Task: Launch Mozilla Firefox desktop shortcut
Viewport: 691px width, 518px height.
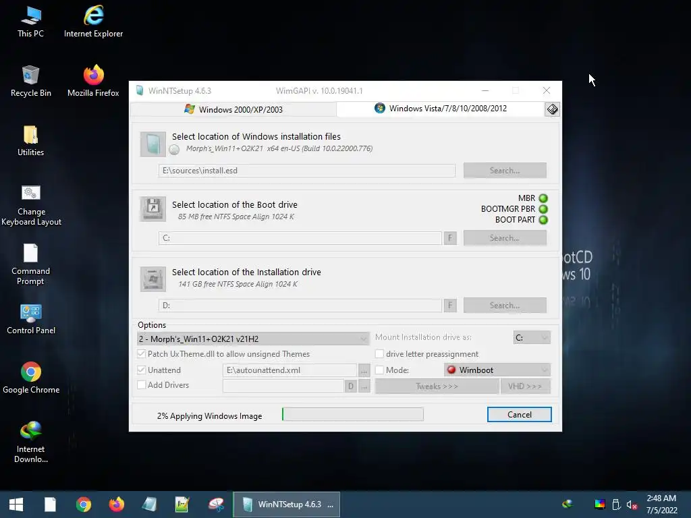Action: coord(93,82)
